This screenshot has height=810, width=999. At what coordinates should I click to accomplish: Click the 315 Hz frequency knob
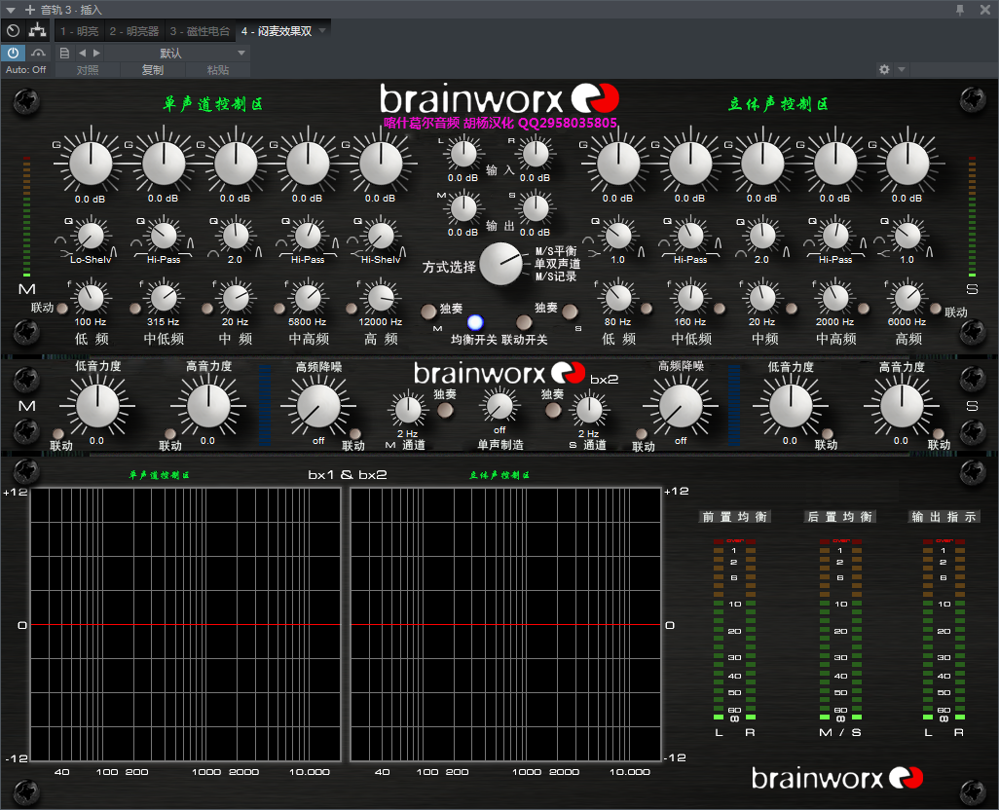click(x=164, y=297)
